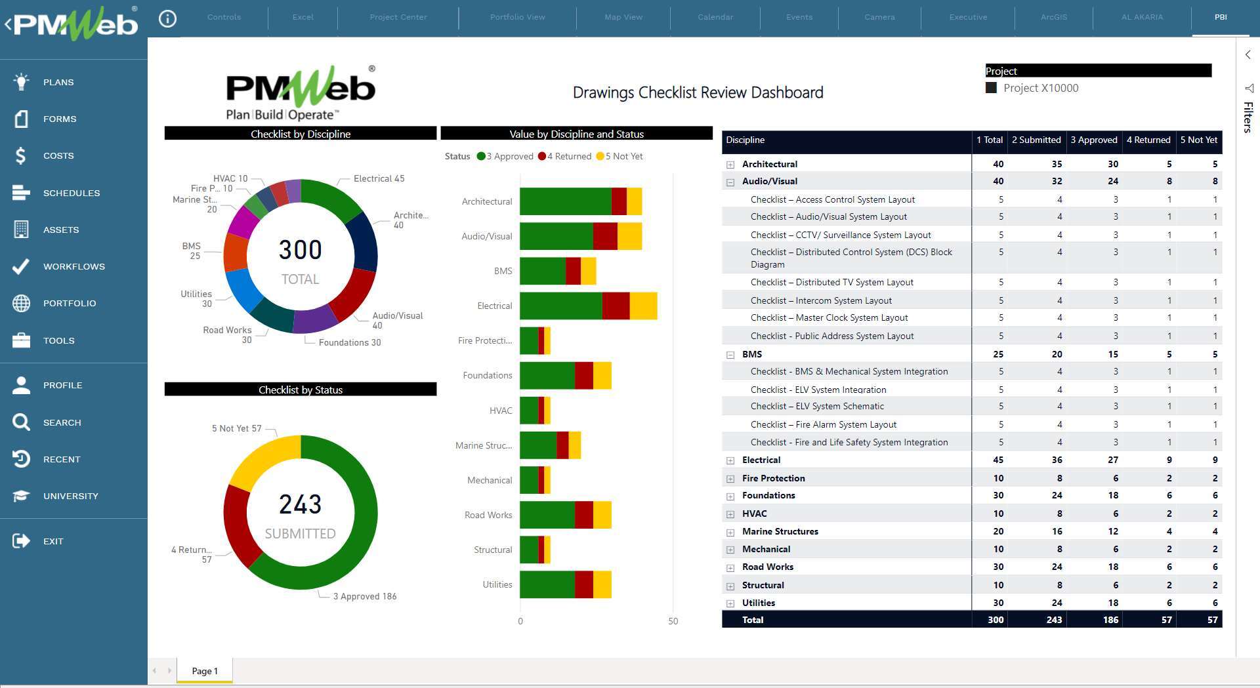Open the Project Center tab
1260x688 pixels.
(x=398, y=17)
